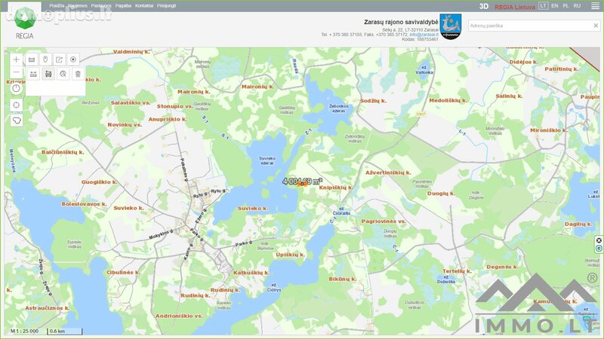Click Mironiškio k. village label
The width and height of the screenshot is (604, 339).
pyautogui.click(x=549, y=130)
